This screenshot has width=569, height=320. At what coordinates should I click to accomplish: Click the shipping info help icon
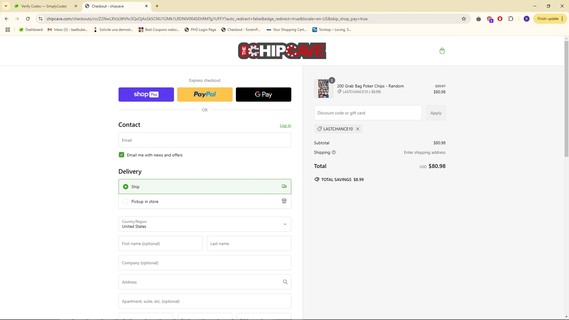(334, 152)
